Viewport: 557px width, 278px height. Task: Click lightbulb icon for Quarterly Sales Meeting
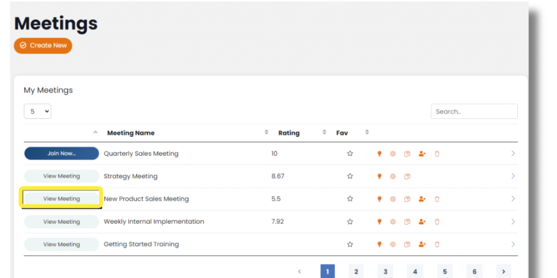coord(379,154)
